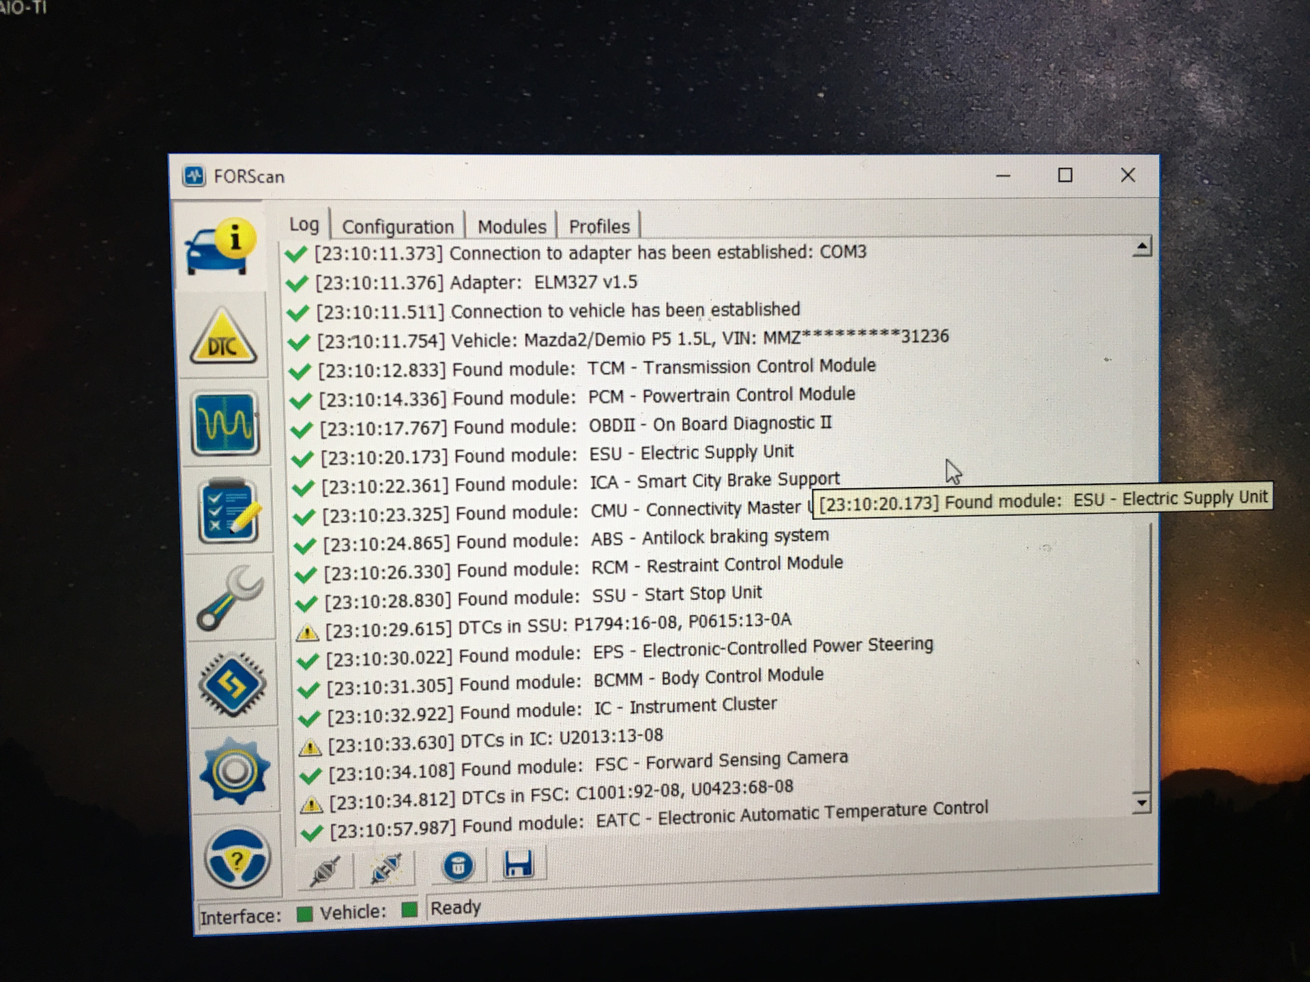This screenshot has height=982, width=1310.
Task: Select the 'CMU - Connectivity Master' log line
Action: (x=553, y=511)
